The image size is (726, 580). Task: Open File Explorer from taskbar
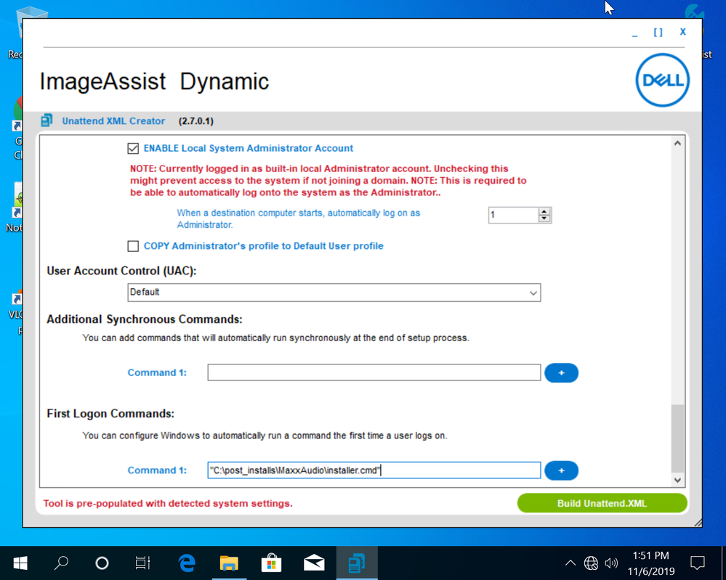(x=229, y=563)
